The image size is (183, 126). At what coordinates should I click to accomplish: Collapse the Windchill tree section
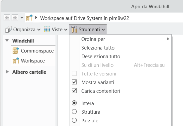click(x=7, y=41)
